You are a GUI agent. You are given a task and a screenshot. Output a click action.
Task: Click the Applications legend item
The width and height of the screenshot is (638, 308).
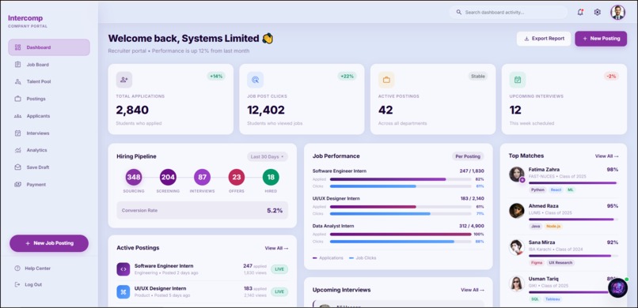[x=328, y=257]
